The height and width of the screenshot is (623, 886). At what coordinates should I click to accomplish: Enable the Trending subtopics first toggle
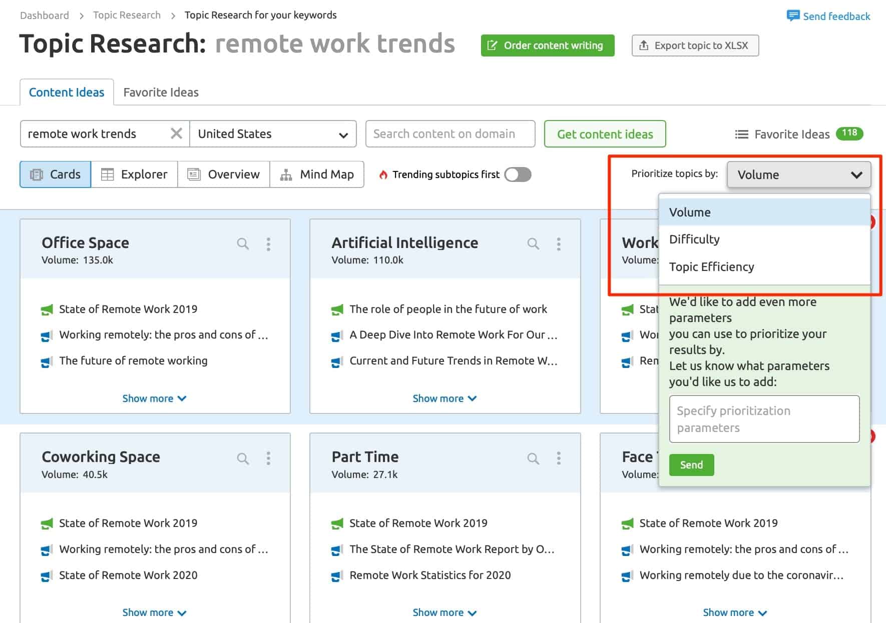(518, 174)
